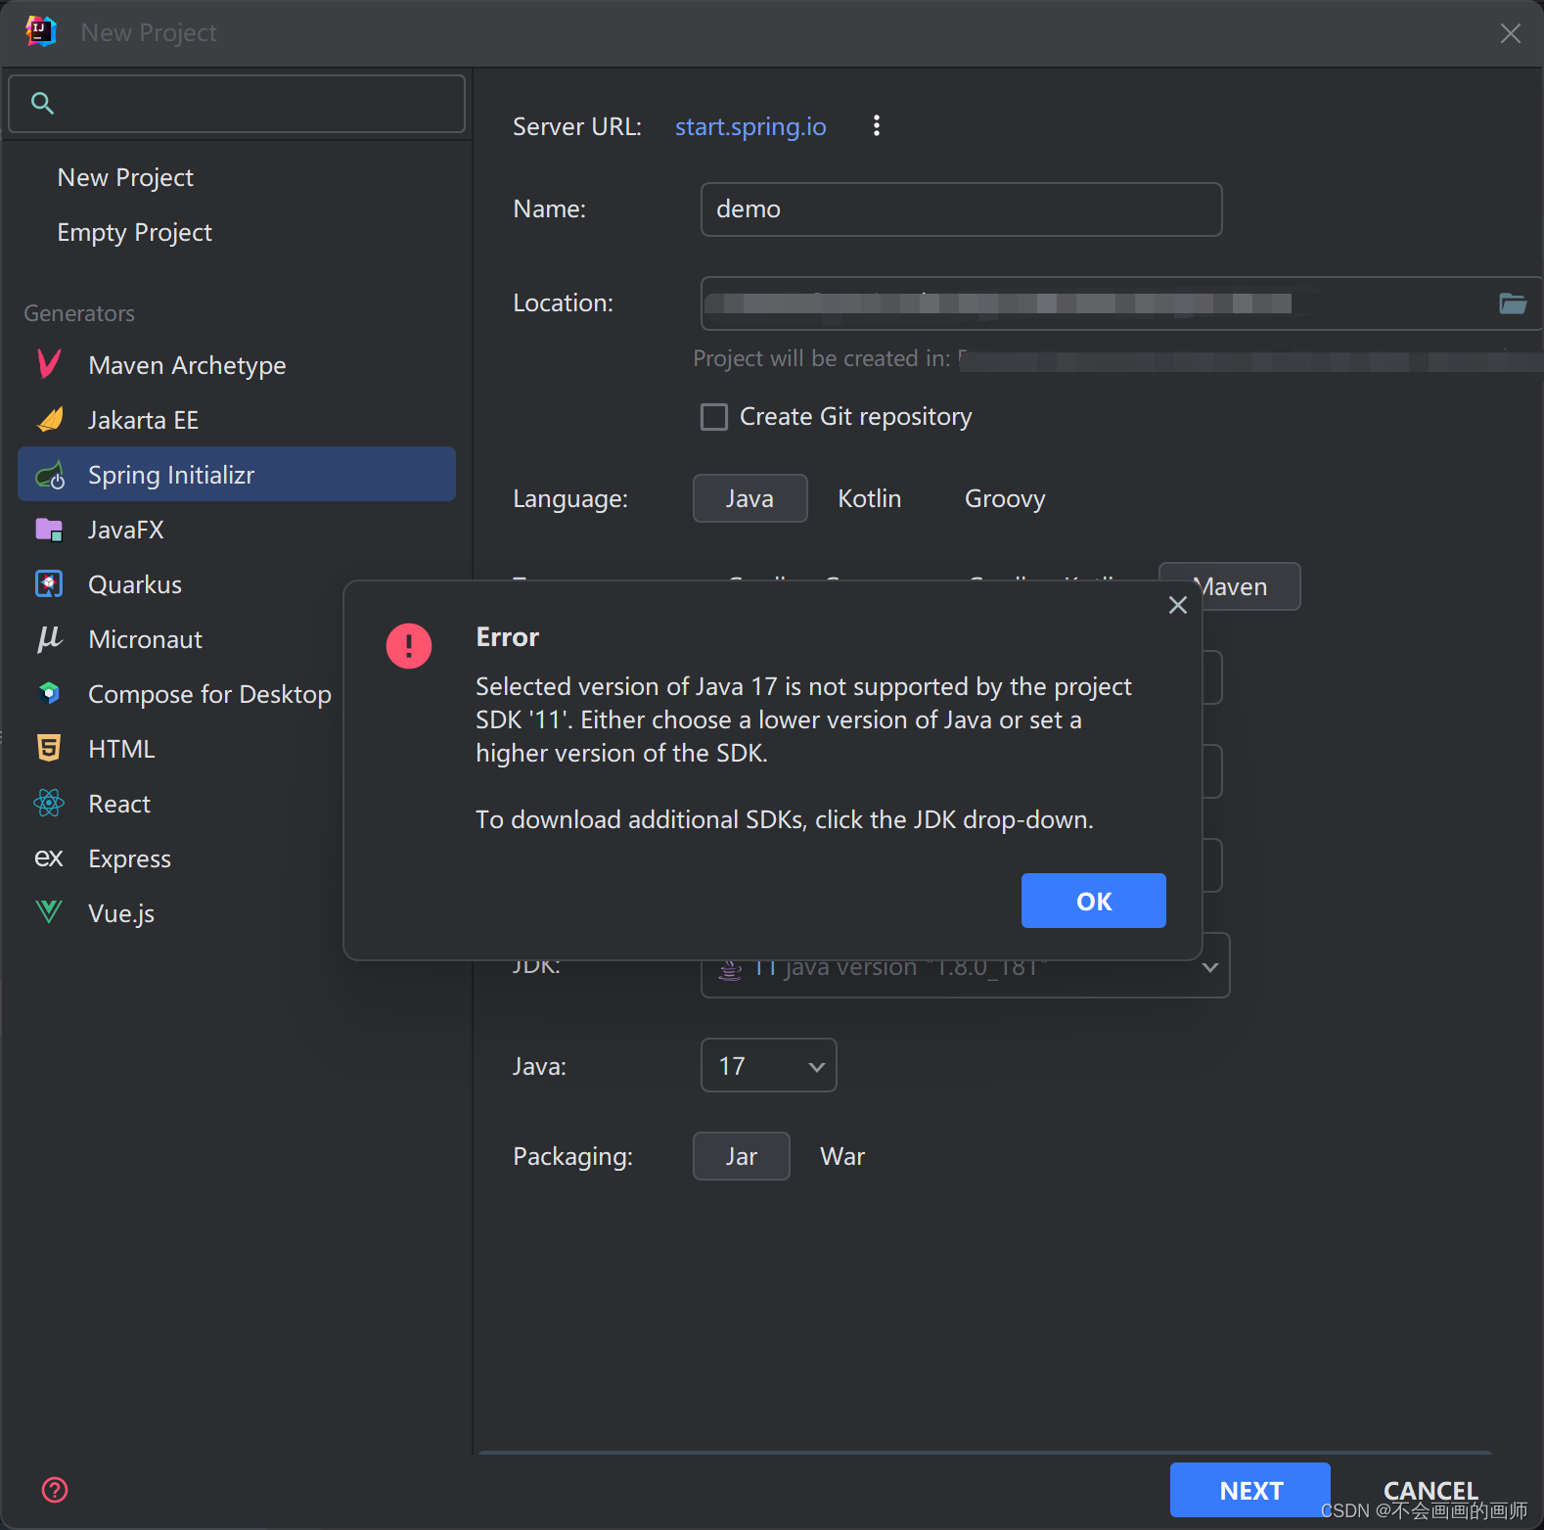
Task: Select Java language option
Action: 750,498
